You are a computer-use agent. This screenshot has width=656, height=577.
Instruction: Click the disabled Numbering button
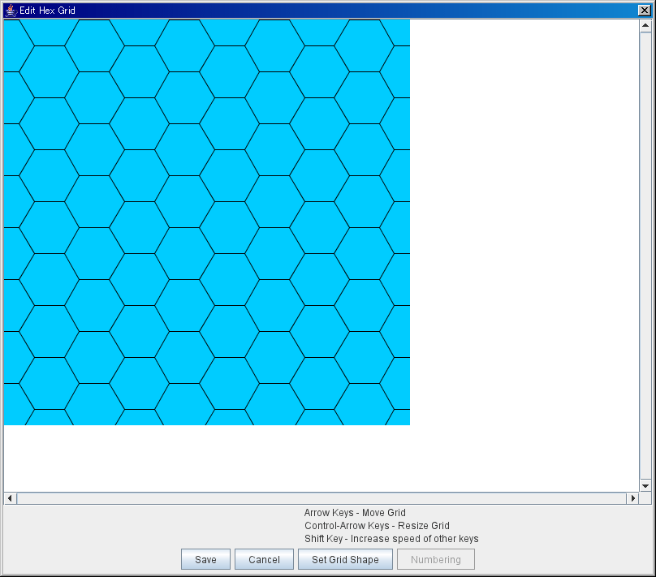pos(435,559)
